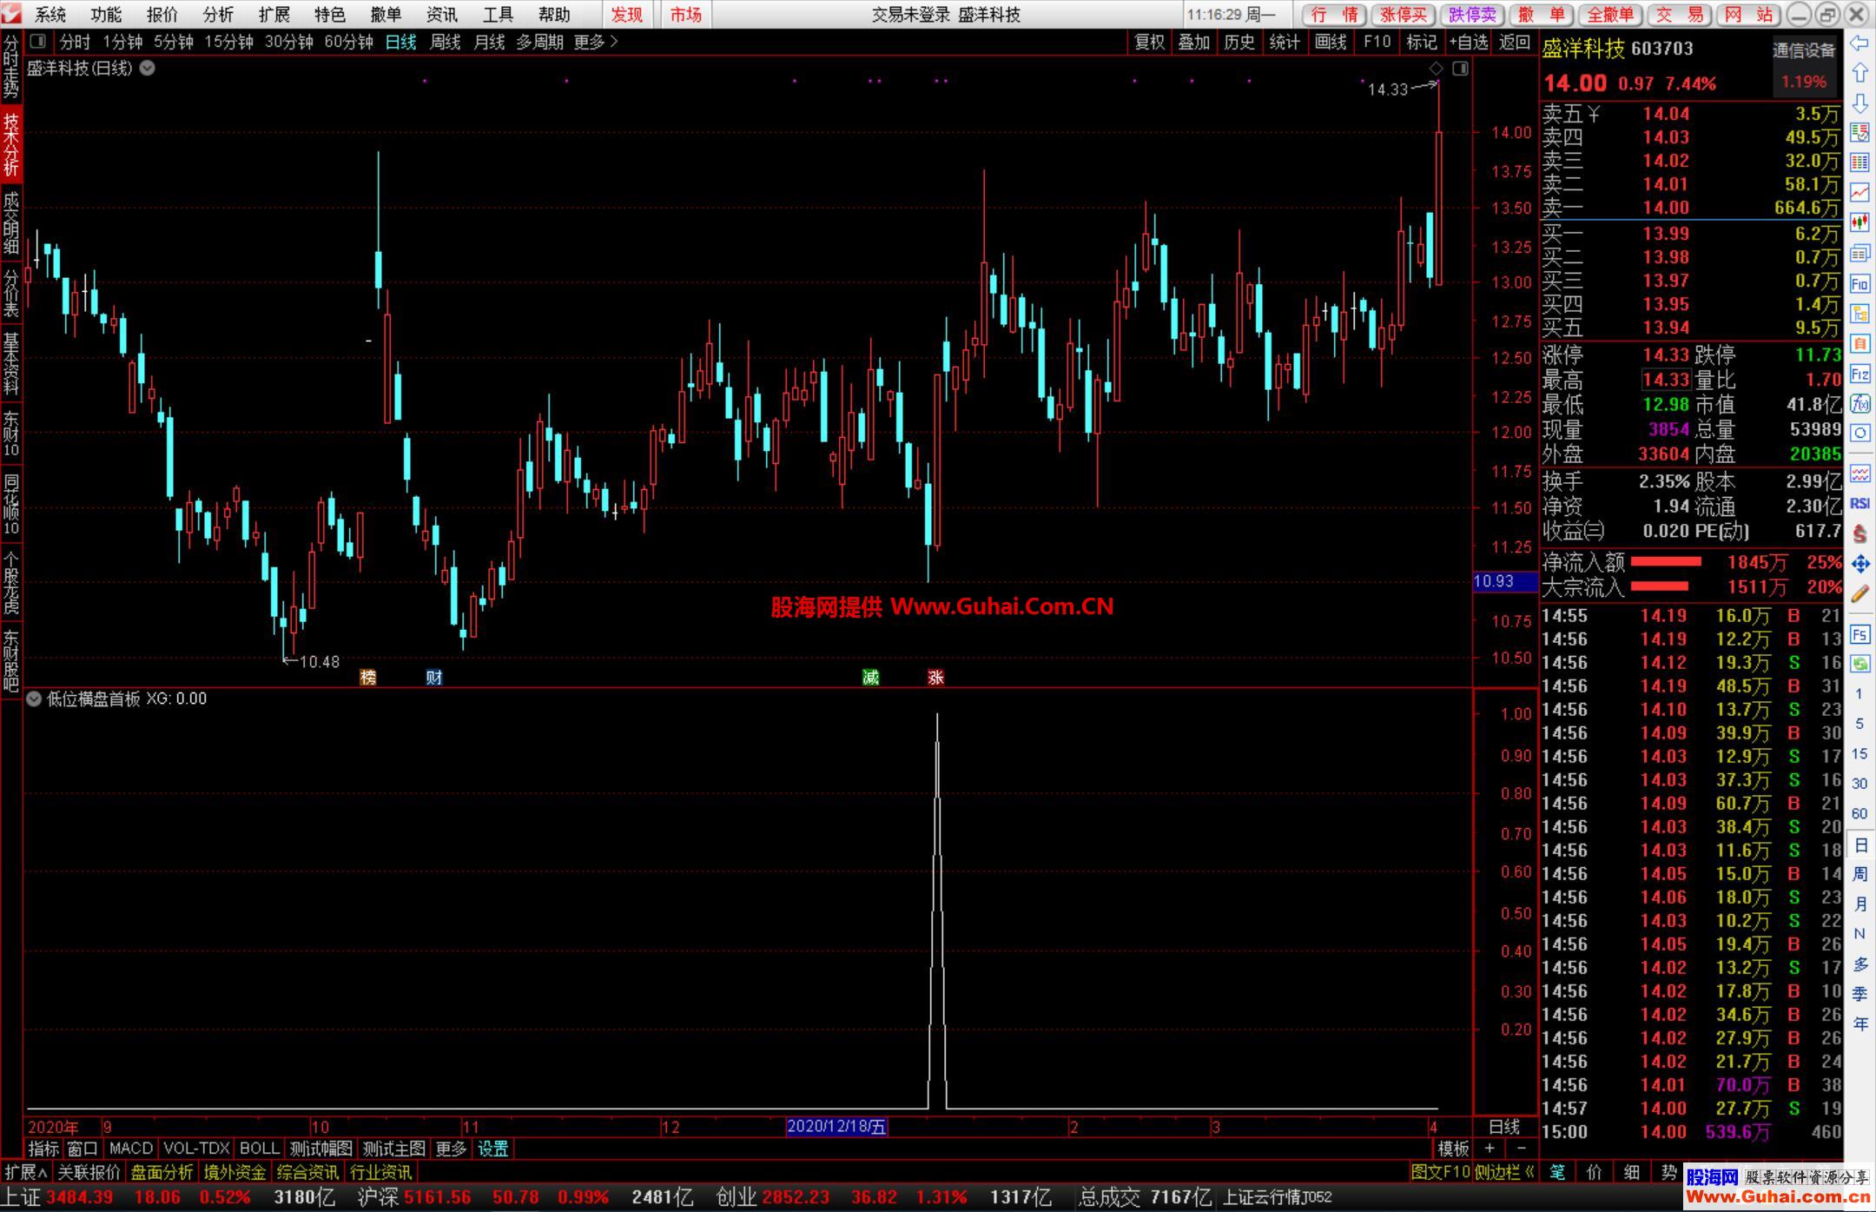This screenshot has height=1212, width=1876.
Task: Click the 设置 settings tab at bottom
Action: pyautogui.click(x=493, y=1149)
